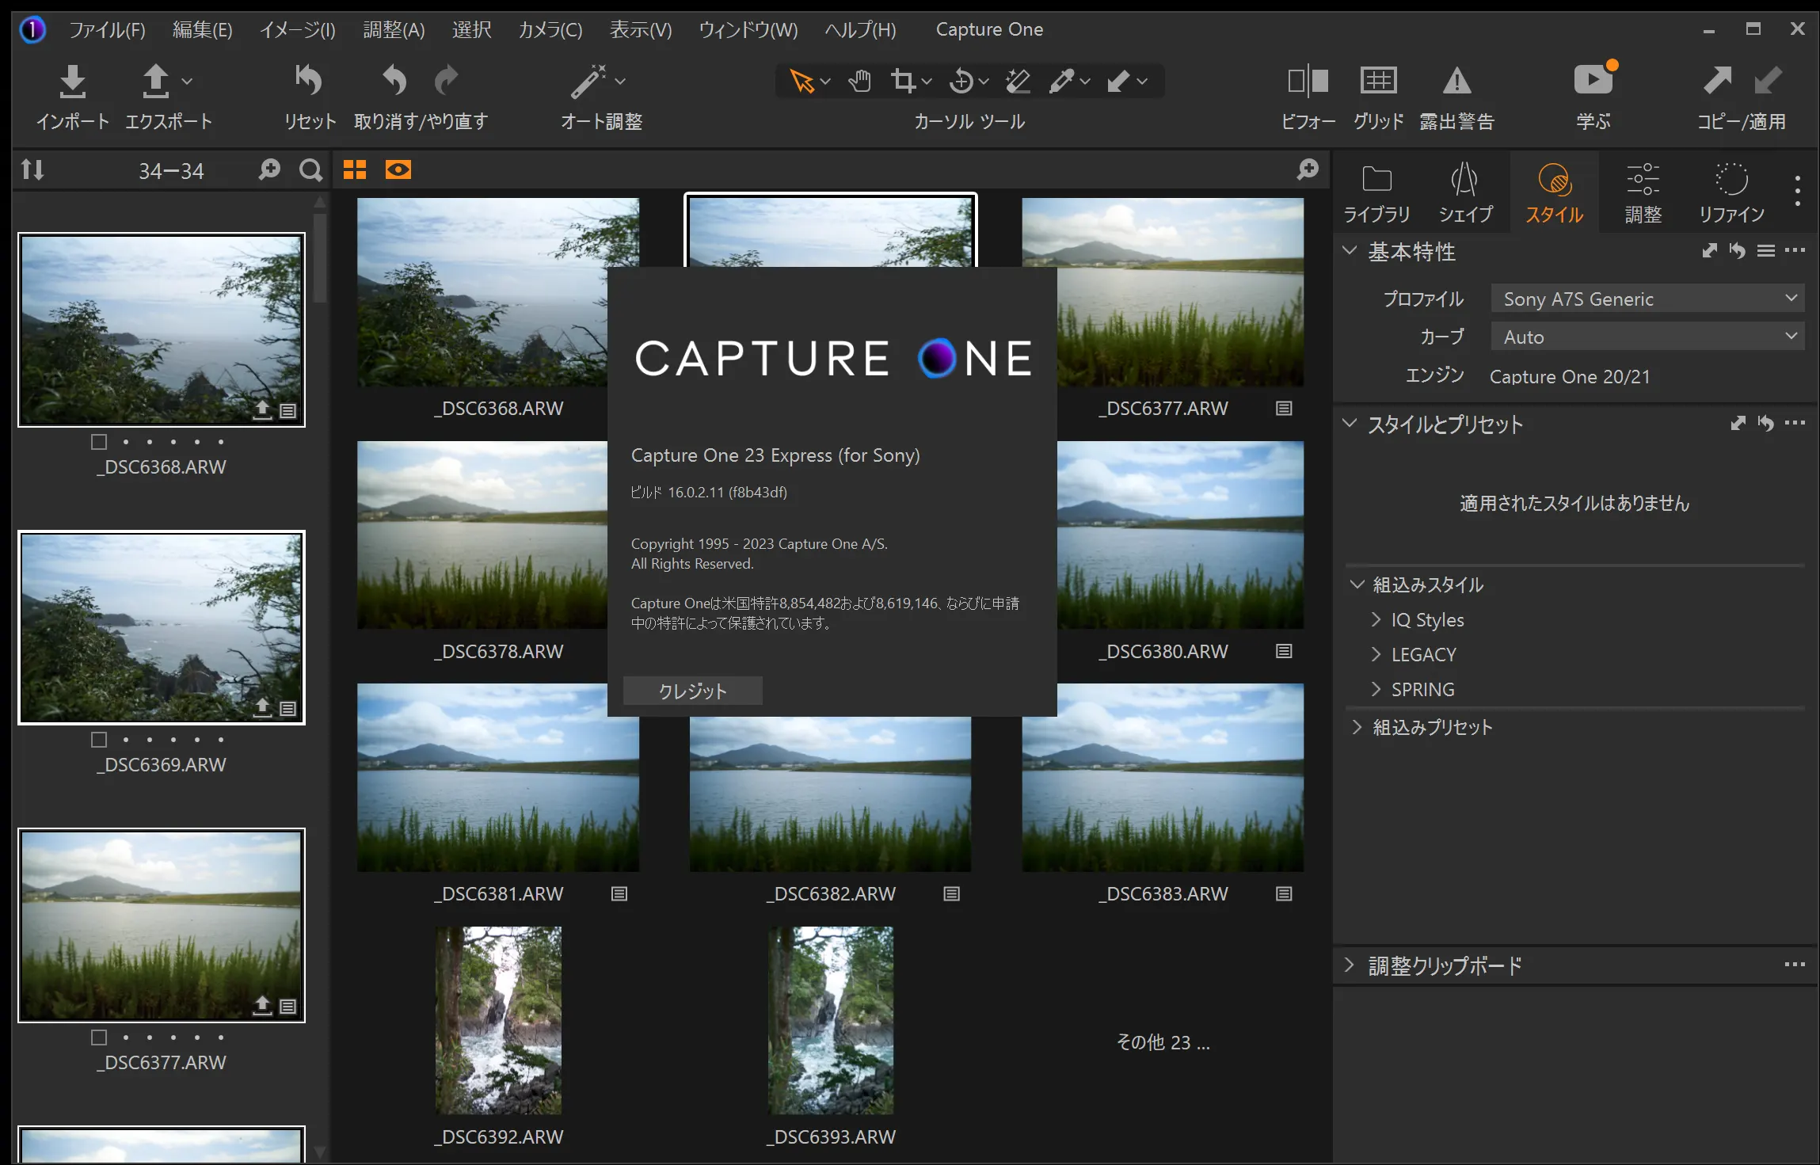This screenshot has width=1820, height=1165.
Task: Click the browser zoom magnifier icon
Action: [x=269, y=169]
